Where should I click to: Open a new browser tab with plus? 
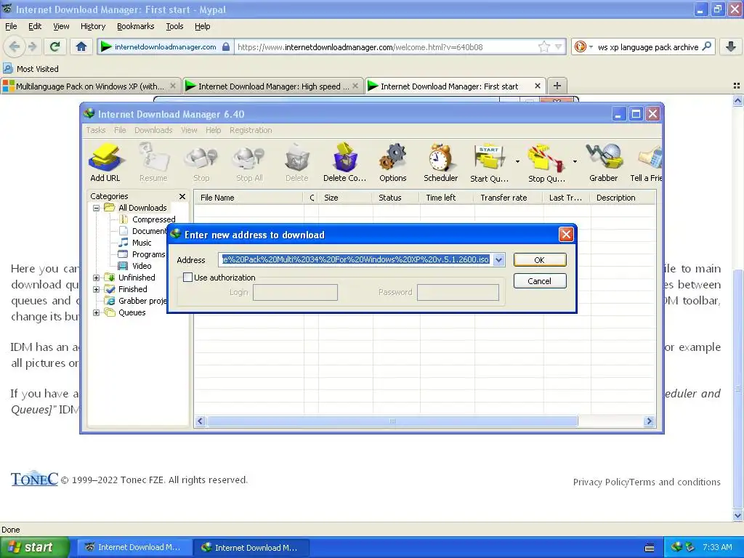pyautogui.click(x=557, y=86)
